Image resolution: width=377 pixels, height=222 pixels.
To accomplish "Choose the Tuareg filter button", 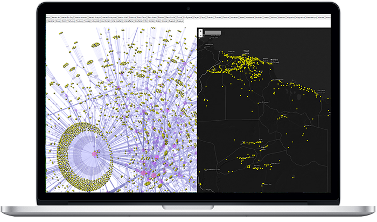I will coord(87,21).
